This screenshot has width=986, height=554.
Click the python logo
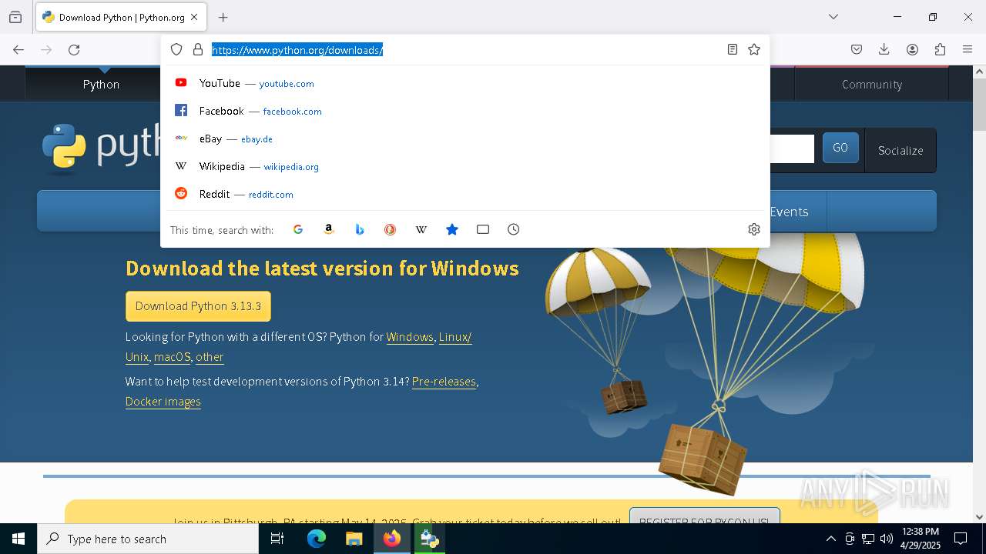(102, 146)
